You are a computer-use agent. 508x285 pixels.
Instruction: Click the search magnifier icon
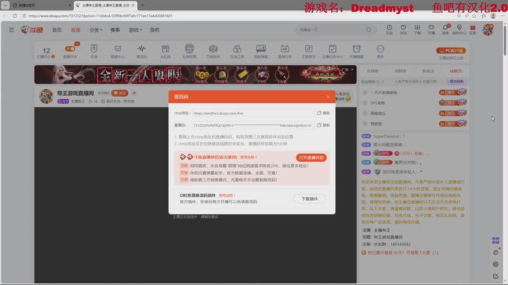tap(369, 30)
